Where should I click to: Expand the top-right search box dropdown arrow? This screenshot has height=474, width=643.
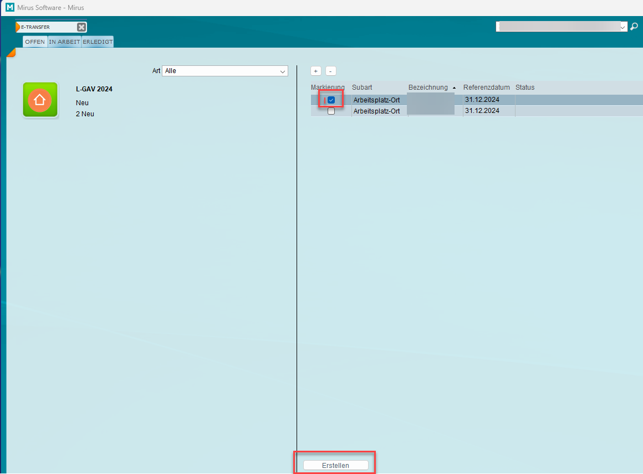click(x=623, y=27)
